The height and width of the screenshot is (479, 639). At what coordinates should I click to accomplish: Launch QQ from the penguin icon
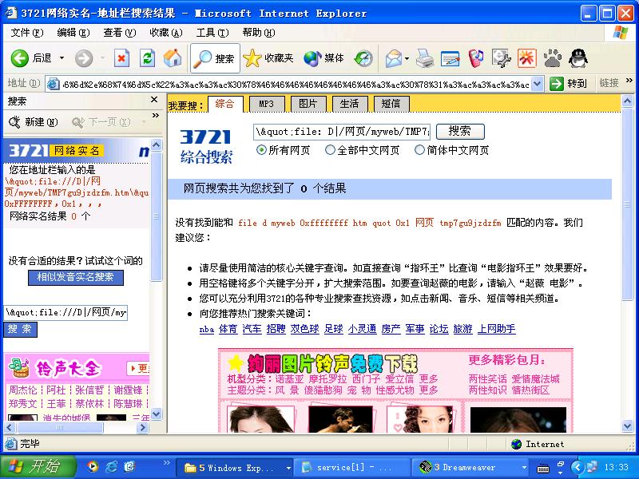pos(577,58)
